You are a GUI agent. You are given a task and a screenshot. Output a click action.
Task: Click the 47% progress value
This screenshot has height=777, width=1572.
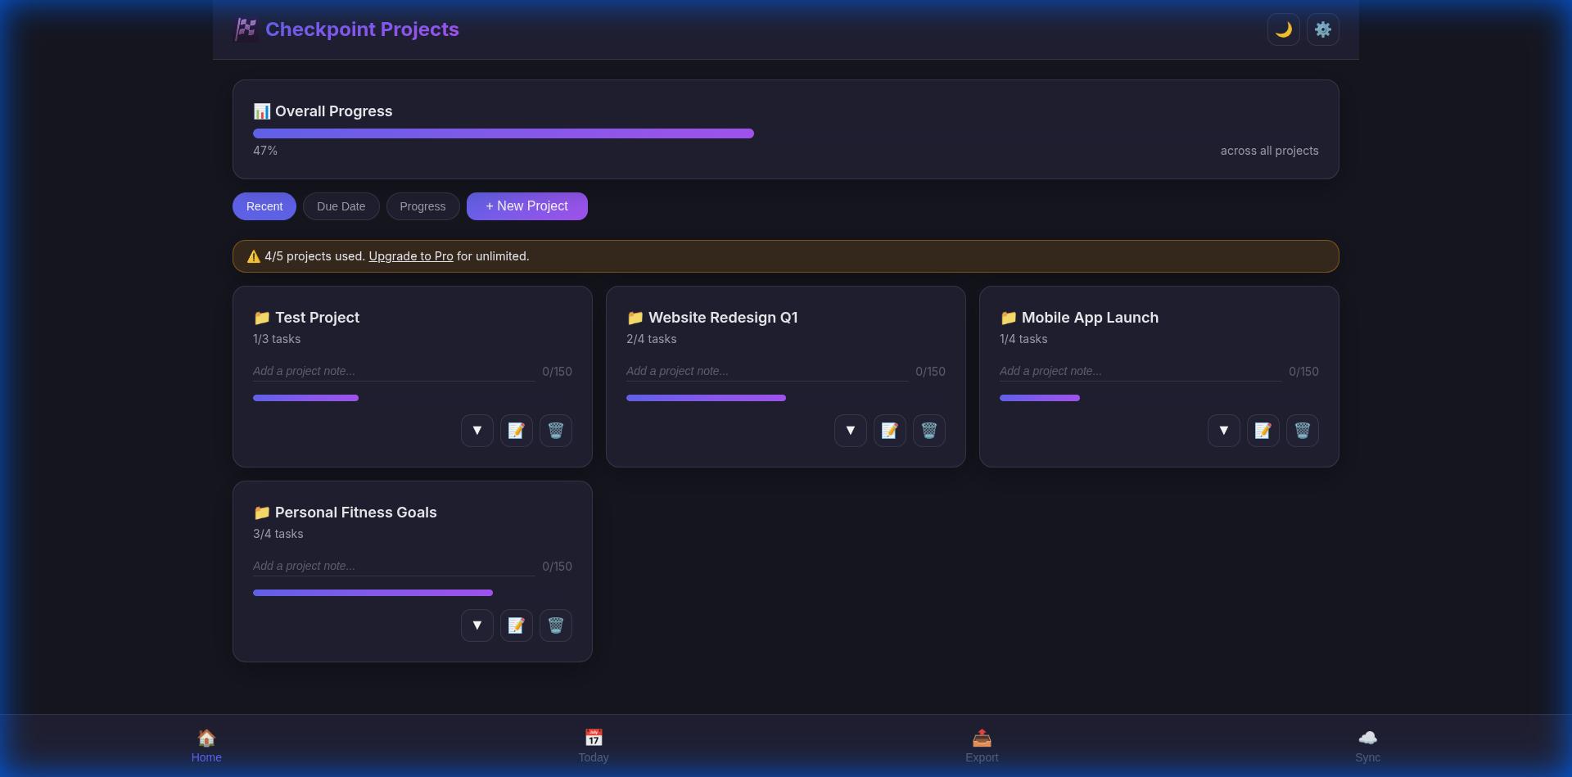coord(265,151)
